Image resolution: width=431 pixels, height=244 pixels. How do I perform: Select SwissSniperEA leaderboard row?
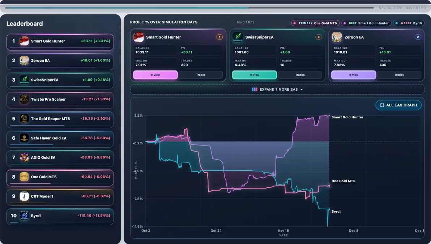tap(60, 81)
